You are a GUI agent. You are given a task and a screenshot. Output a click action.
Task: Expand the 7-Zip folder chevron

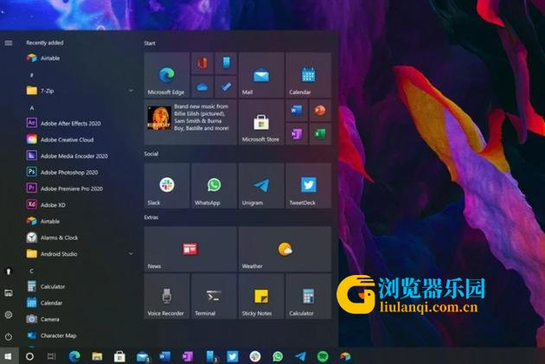[131, 91]
